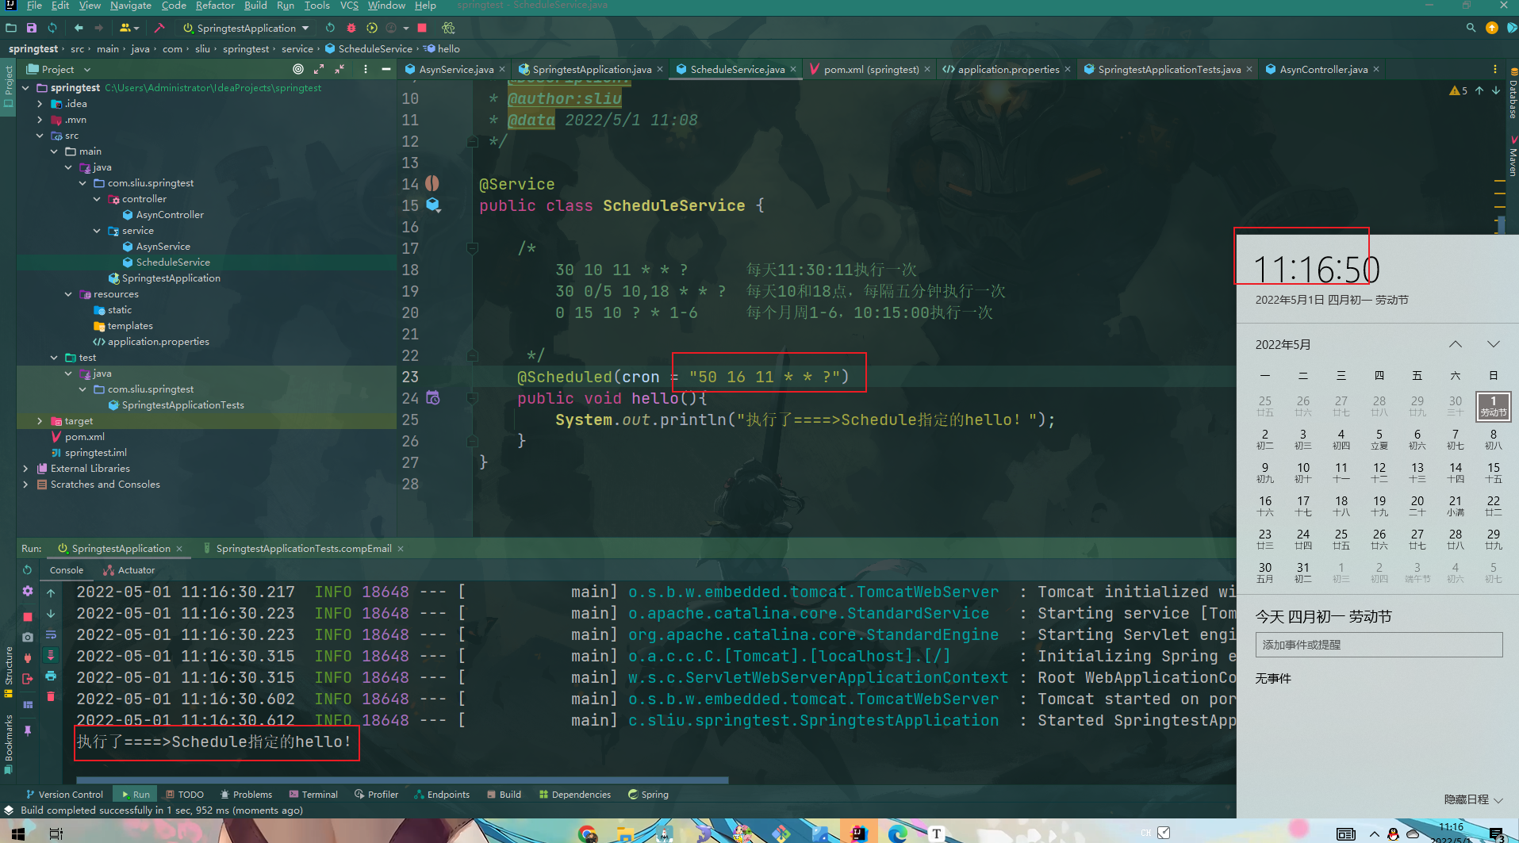Save all files with the floppy icon

coord(32,28)
